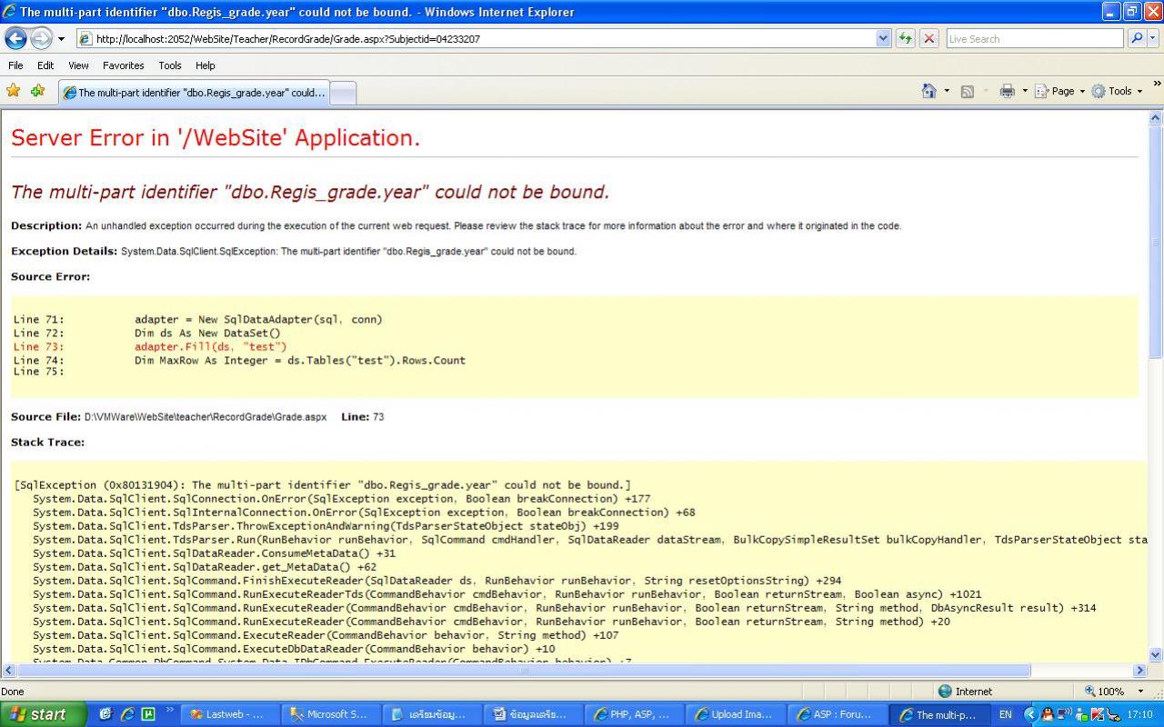Click the '[SqlException (0x80131904)' stack trace line

(x=323, y=485)
